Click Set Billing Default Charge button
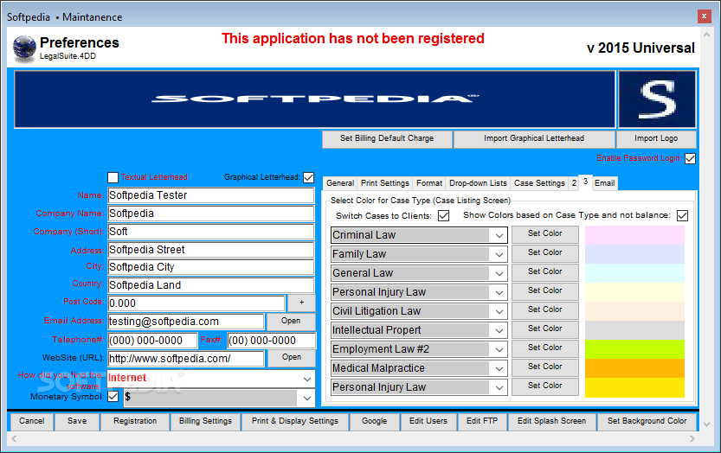Image resolution: width=721 pixels, height=453 pixels. [x=387, y=138]
